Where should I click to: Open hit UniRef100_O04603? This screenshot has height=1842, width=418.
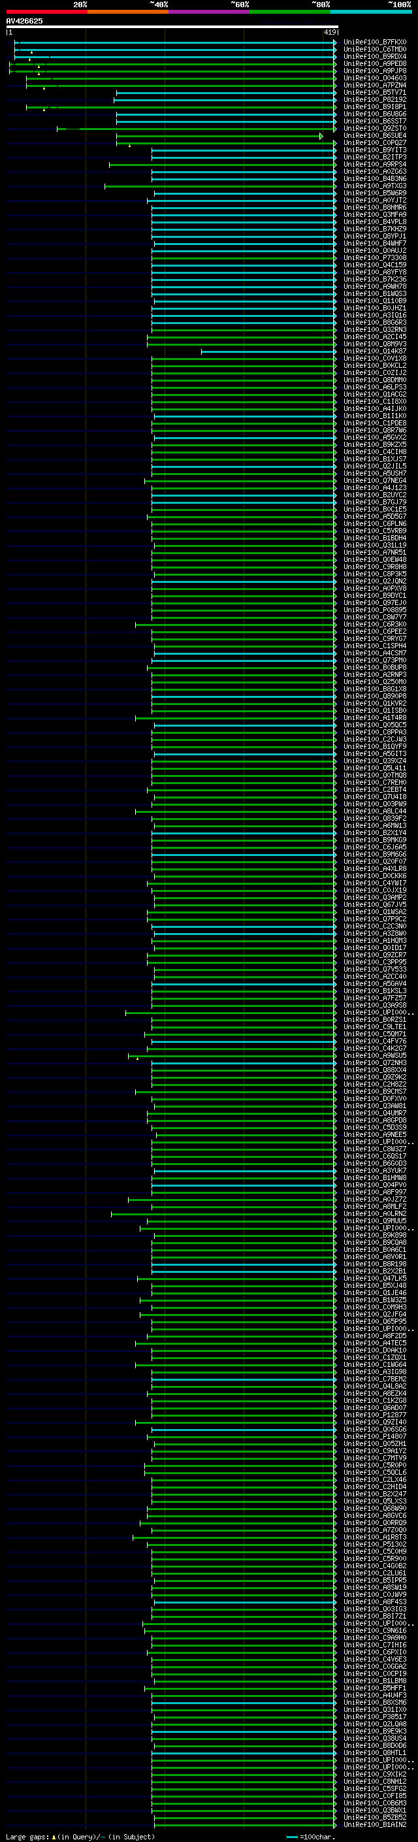[375, 78]
